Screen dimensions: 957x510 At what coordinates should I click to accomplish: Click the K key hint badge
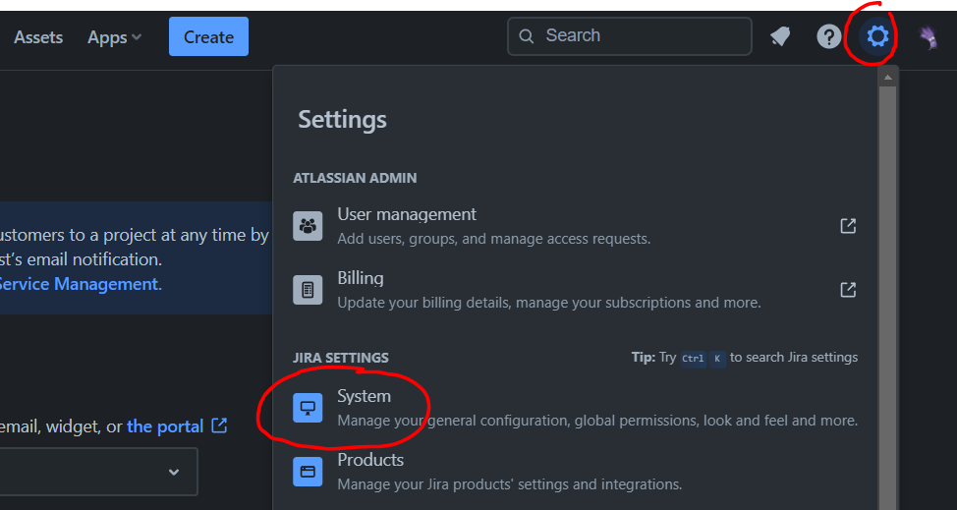point(717,358)
